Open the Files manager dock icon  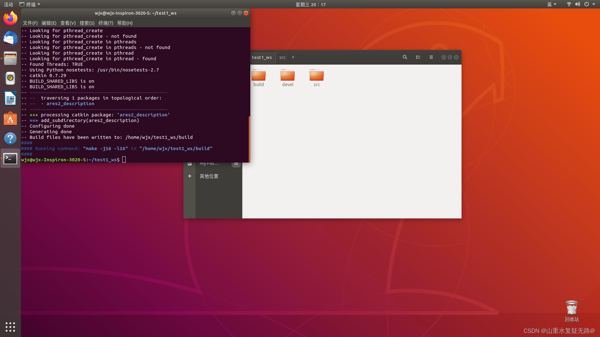[x=10, y=58]
